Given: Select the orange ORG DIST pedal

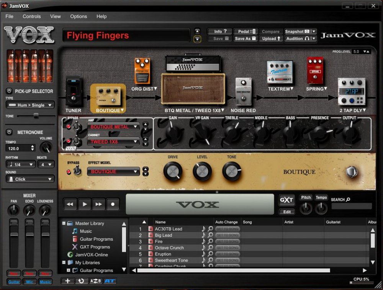Looking at the screenshot, I should pos(142,71).
